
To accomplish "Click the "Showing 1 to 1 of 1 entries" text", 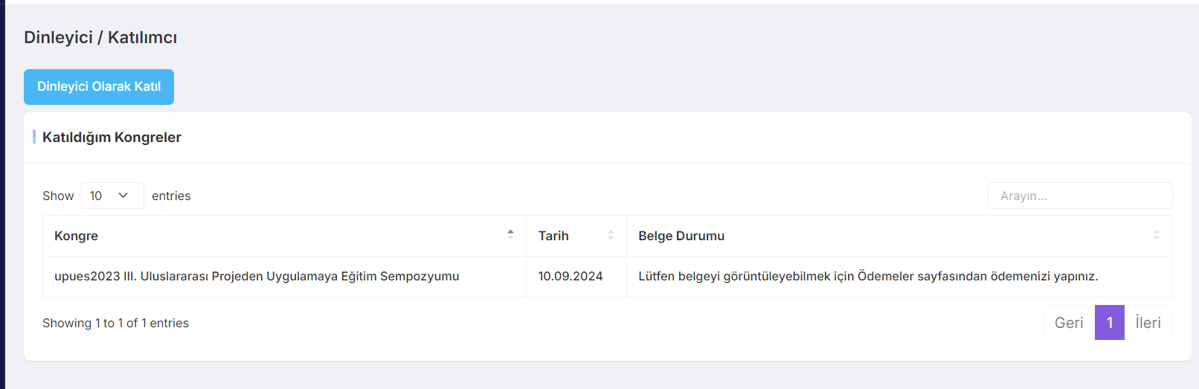I will 115,323.
